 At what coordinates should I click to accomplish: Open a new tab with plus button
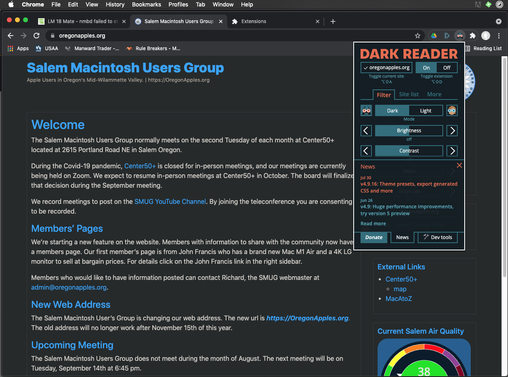click(333, 21)
